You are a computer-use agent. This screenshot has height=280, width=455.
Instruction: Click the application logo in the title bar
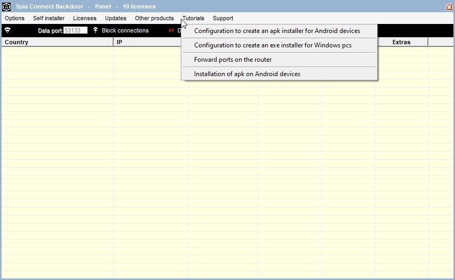6,6
